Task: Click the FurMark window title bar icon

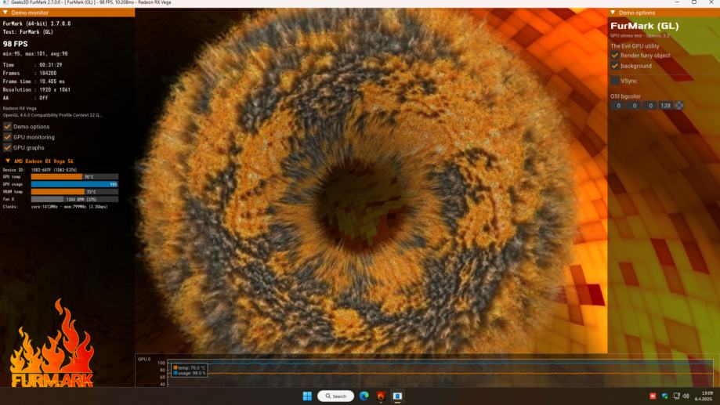Action: [x=5, y=3]
